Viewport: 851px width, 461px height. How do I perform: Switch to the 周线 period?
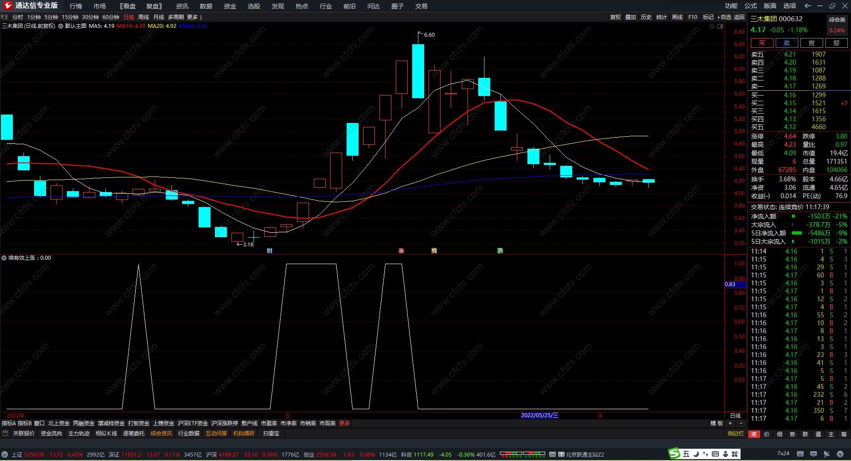144,17
